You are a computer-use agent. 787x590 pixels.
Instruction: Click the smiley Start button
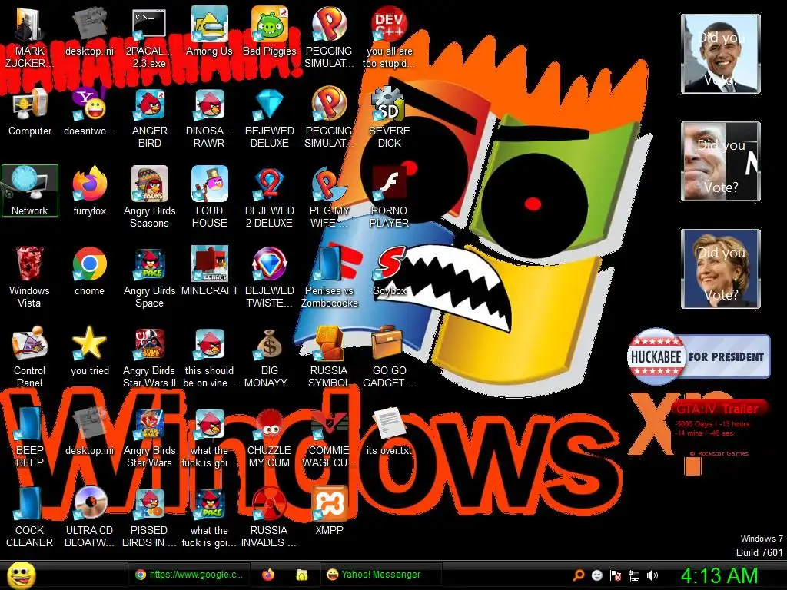(21, 575)
